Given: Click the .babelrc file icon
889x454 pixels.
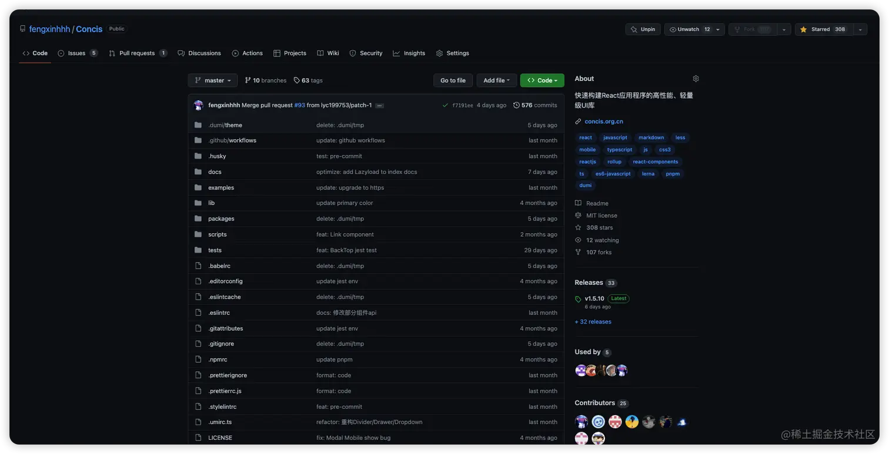Looking at the screenshot, I should click(x=198, y=265).
